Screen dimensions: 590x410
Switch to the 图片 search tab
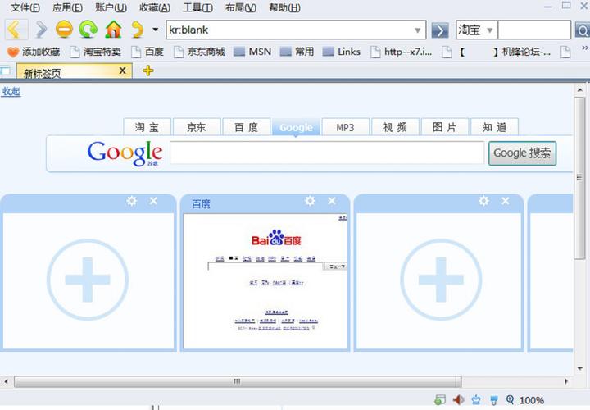(x=445, y=127)
